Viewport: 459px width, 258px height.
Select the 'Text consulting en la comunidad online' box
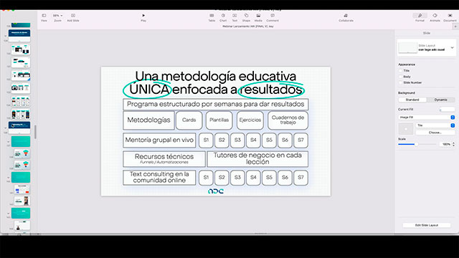point(159,178)
